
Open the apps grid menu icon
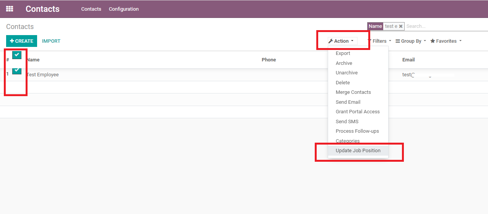coord(10,9)
